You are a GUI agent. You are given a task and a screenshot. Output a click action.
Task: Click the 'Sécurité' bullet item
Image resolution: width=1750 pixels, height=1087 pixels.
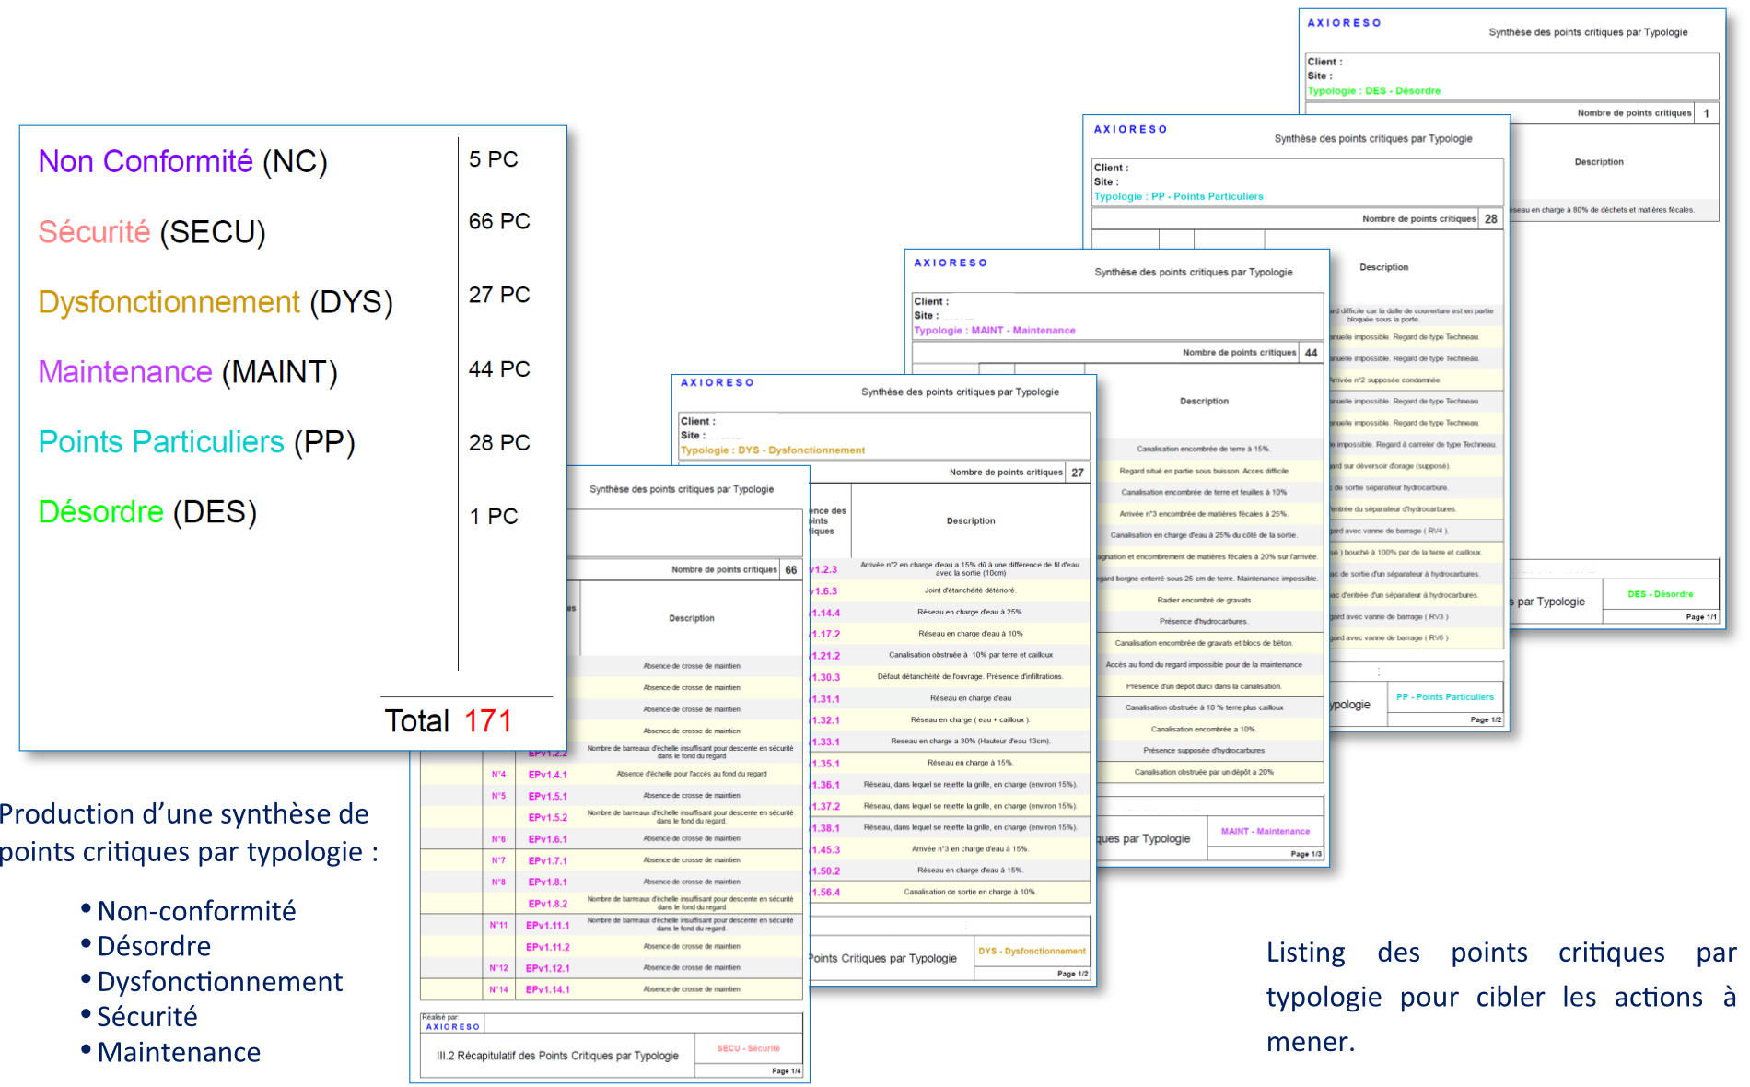tap(147, 1017)
